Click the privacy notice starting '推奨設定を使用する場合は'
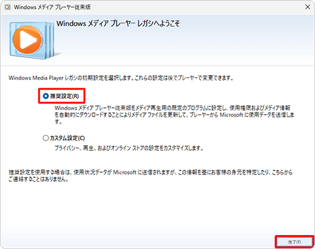315x249 pixels. click(x=151, y=176)
